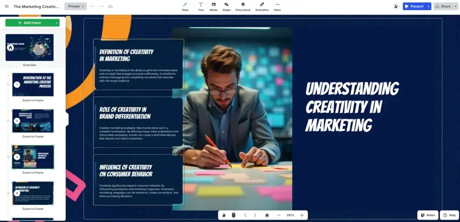Click Zoom to Frame under frame 2
Image resolution: width=460 pixels, height=222 pixels.
click(x=33, y=136)
